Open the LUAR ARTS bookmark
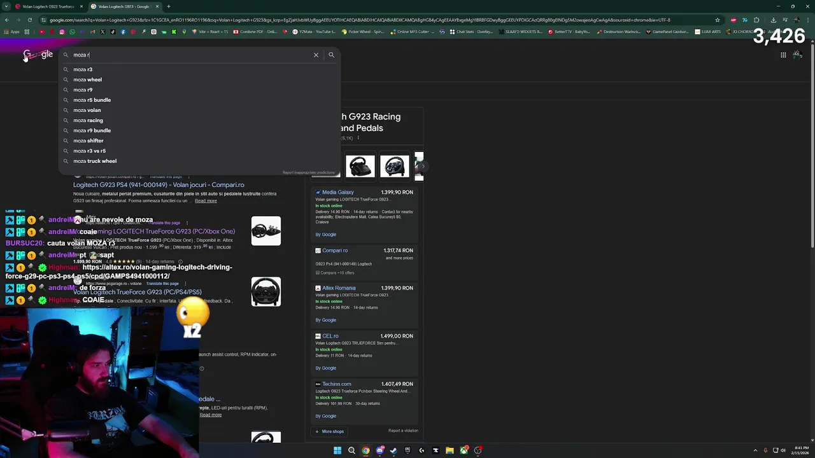Image resolution: width=815 pixels, height=458 pixels. tap(708, 32)
